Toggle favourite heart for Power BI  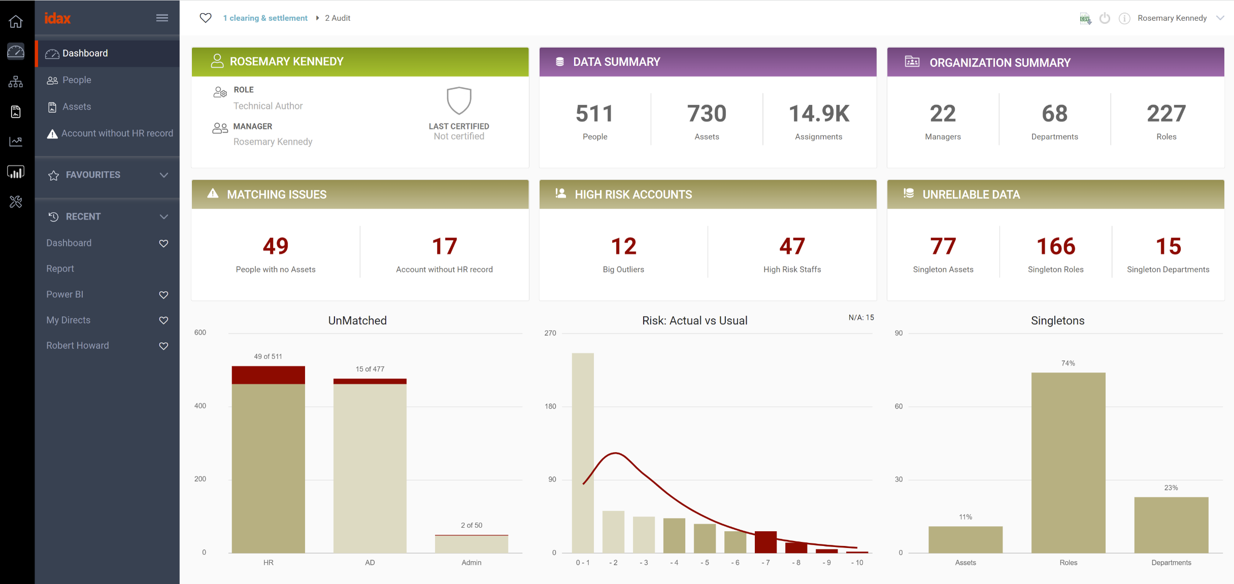[x=163, y=295]
